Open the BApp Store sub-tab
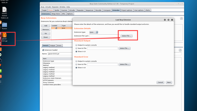 56,14
